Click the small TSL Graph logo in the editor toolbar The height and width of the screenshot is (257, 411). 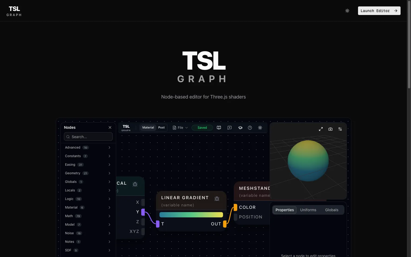click(126, 128)
